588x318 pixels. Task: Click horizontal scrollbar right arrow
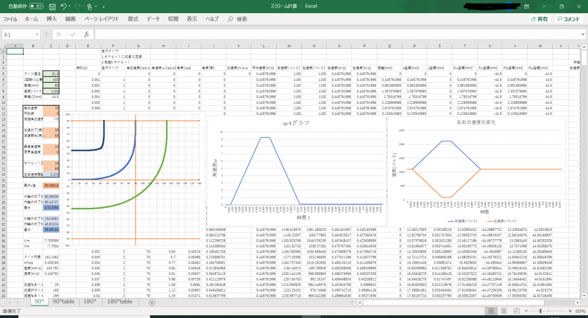coord(577,303)
